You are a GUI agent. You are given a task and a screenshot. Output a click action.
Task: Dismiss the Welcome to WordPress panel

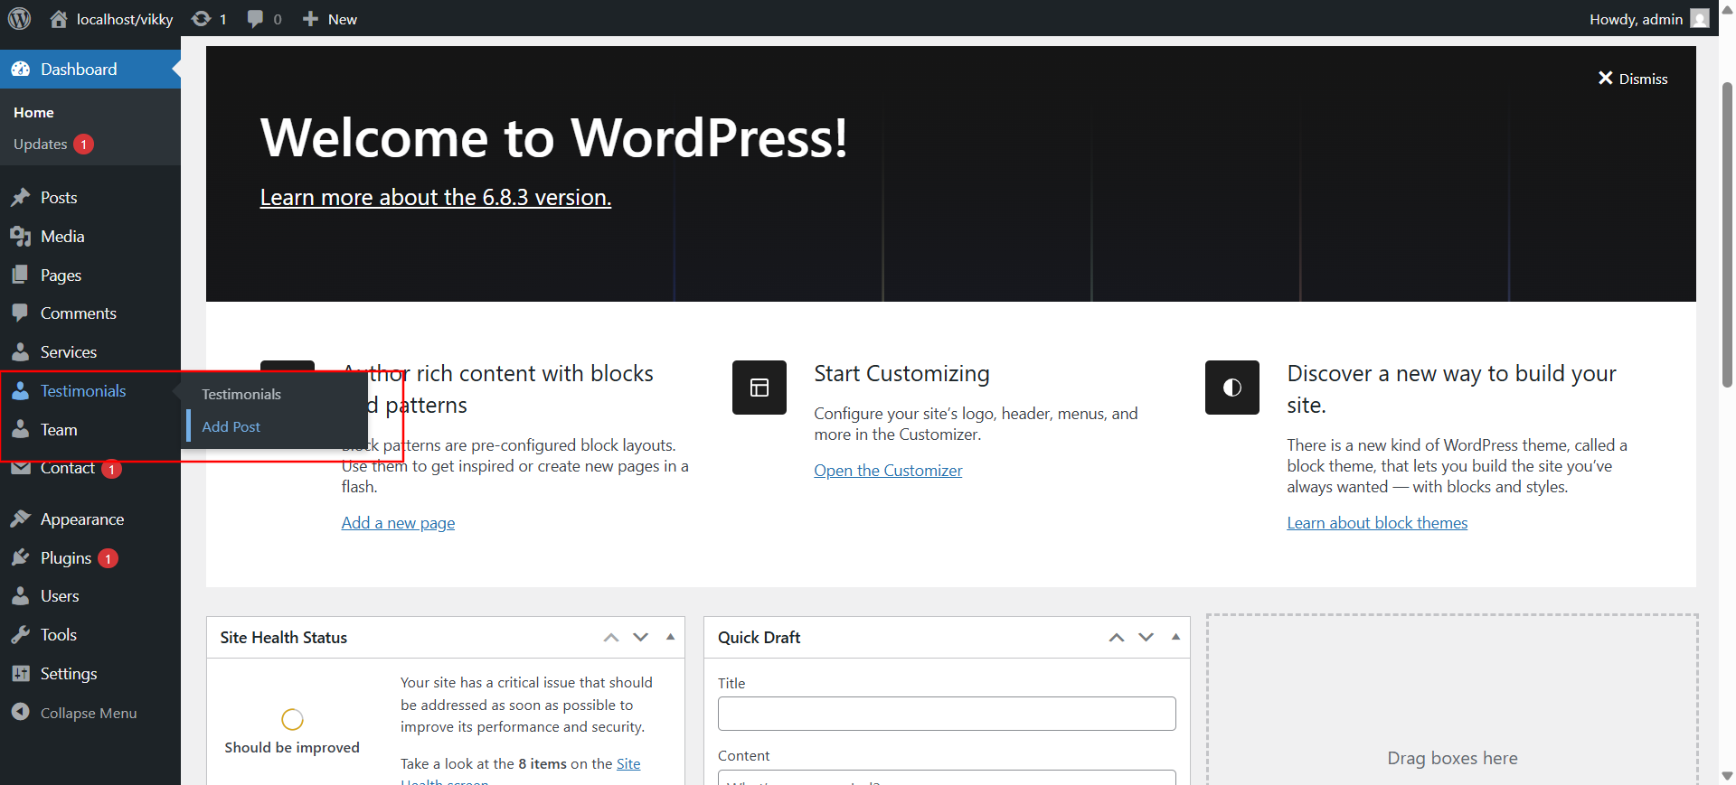point(1632,79)
